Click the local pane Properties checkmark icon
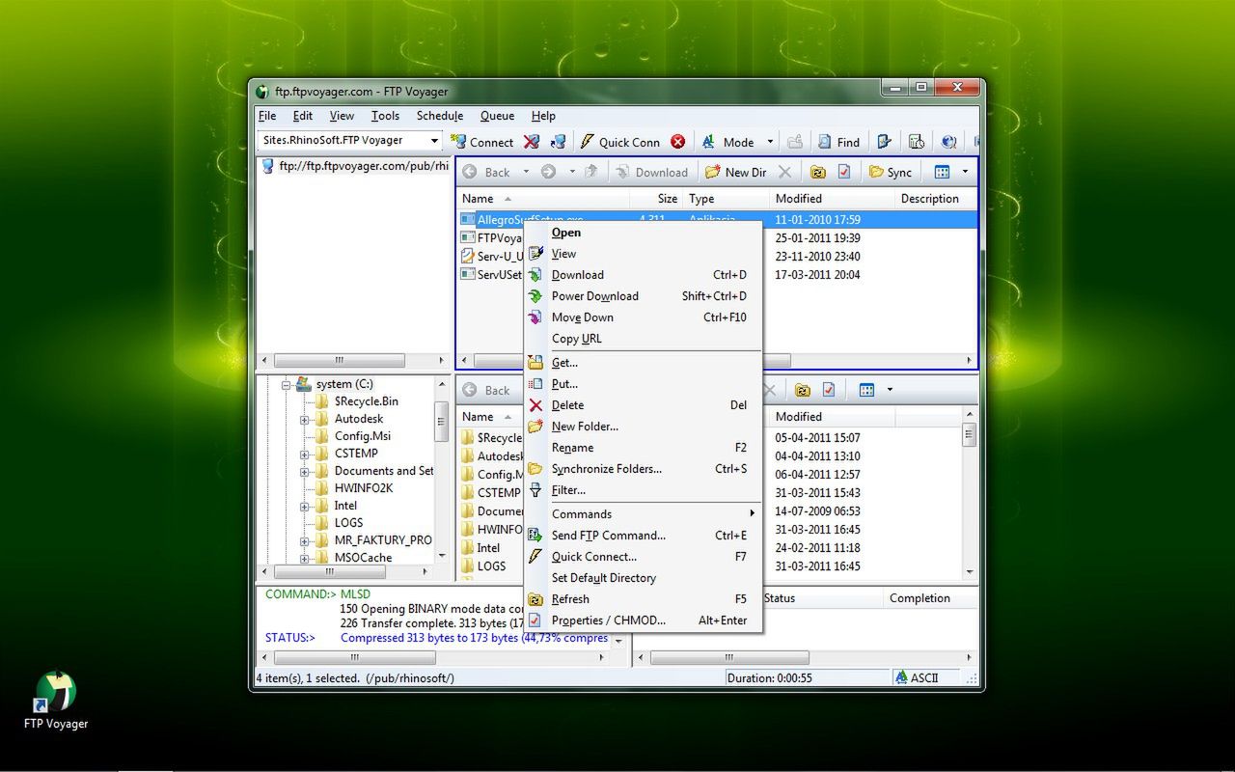This screenshot has height=772, width=1235. (x=829, y=390)
